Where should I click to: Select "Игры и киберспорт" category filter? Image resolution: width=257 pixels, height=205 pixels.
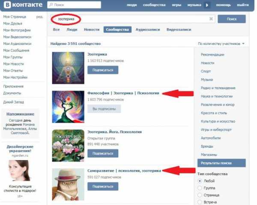pyautogui.click(x=216, y=130)
